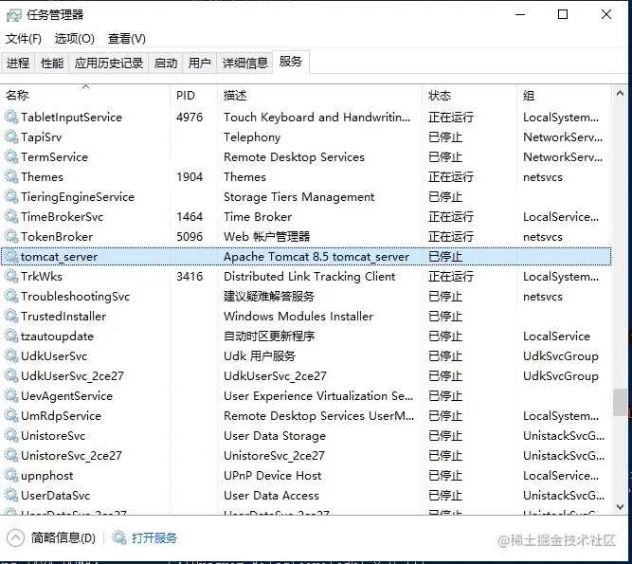The height and width of the screenshot is (564, 632).
Task: Click the scrollbar down arrow
Action: (x=620, y=507)
